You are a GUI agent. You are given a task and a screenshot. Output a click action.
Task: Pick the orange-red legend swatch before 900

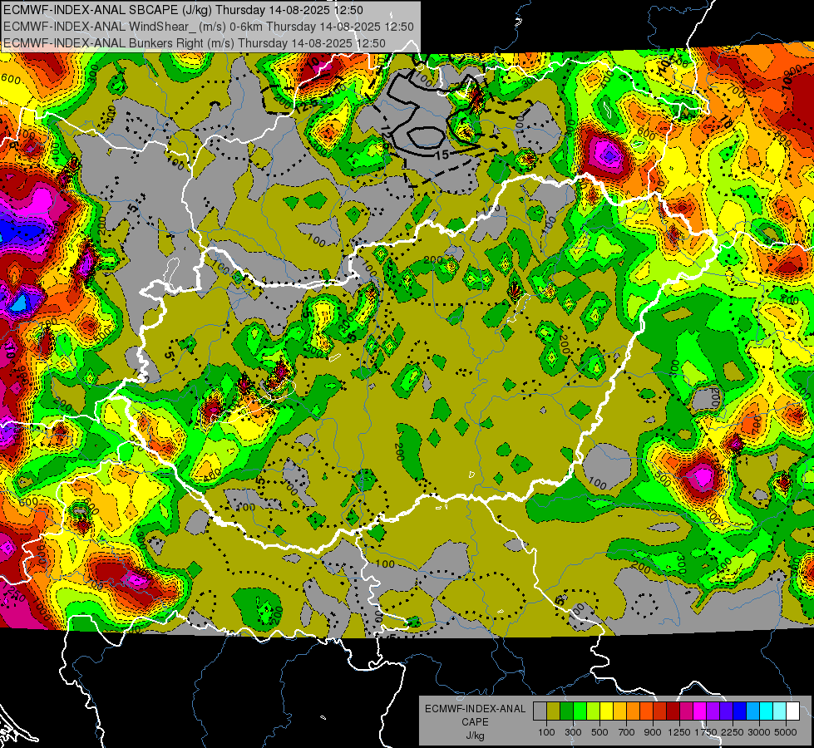tap(646, 711)
